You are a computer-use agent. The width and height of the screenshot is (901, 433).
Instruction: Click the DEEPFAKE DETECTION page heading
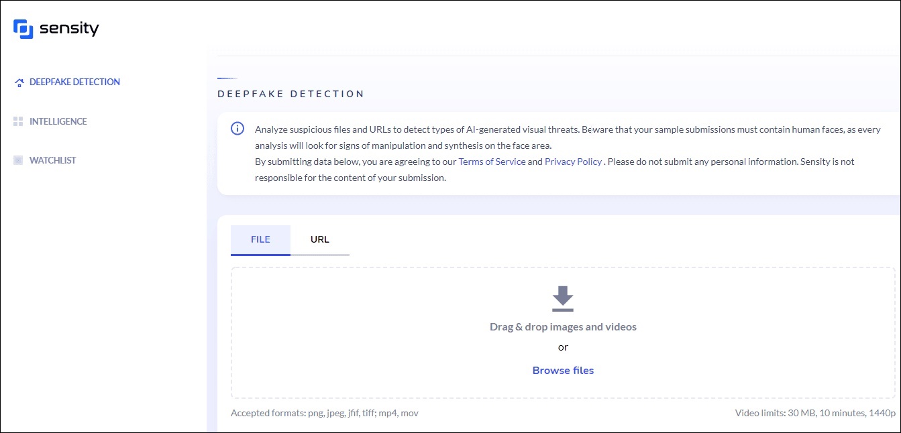[x=291, y=94]
